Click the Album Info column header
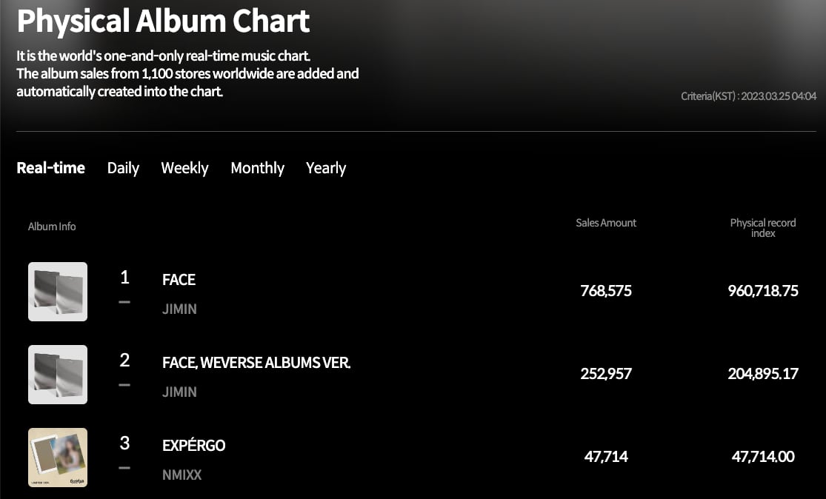 pyautogui.click(x=52, y=227)
